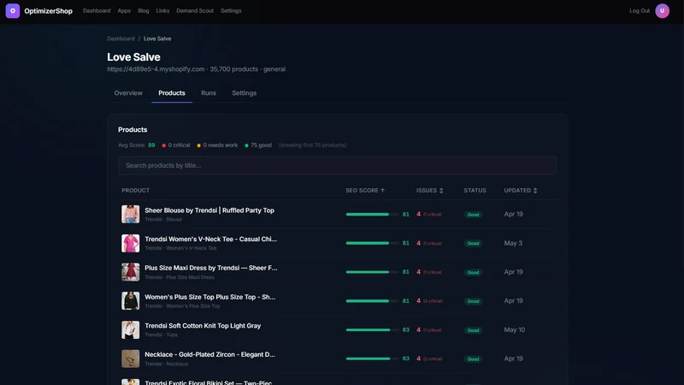Viewport: 684px width, 385px height.
Task: Click Good status badge for Sheer Blouse
Action: pos(473,215)
